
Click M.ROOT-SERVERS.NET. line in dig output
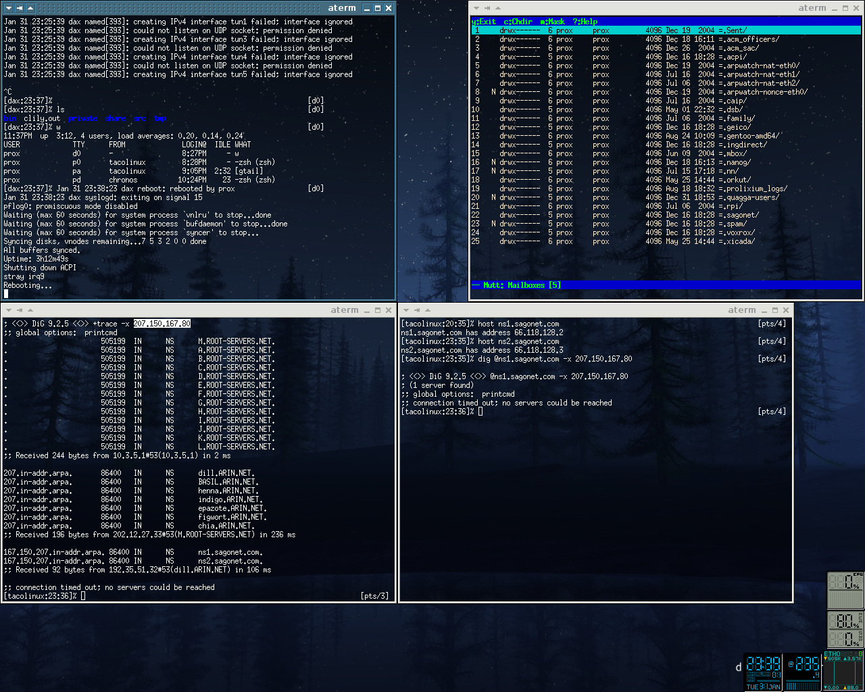pyautogui.click(x=139, y=341)
